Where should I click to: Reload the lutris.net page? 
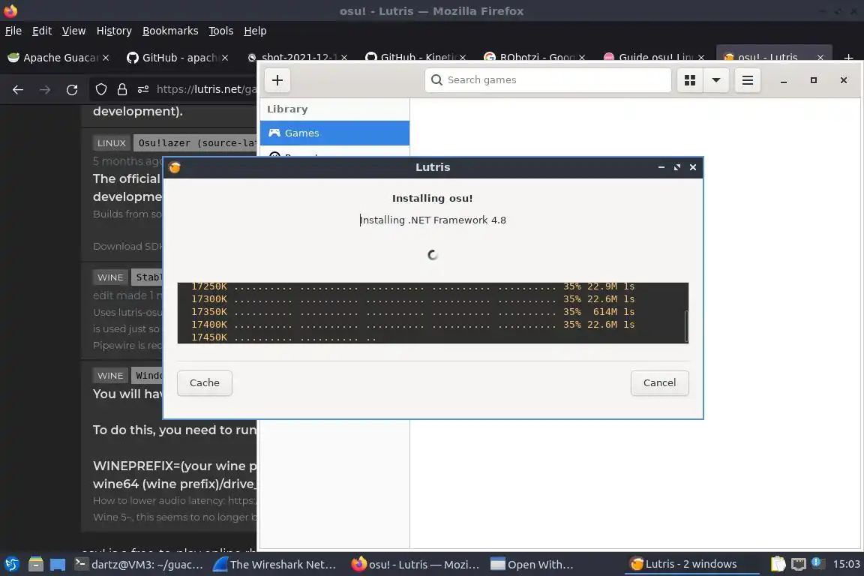[72, 89]
